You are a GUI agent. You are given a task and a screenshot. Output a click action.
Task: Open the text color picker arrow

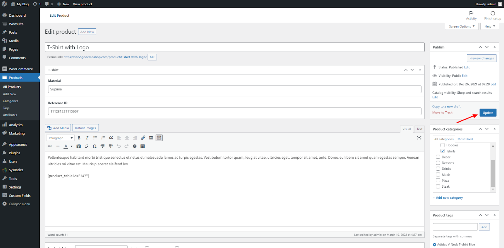pos(72,146)
